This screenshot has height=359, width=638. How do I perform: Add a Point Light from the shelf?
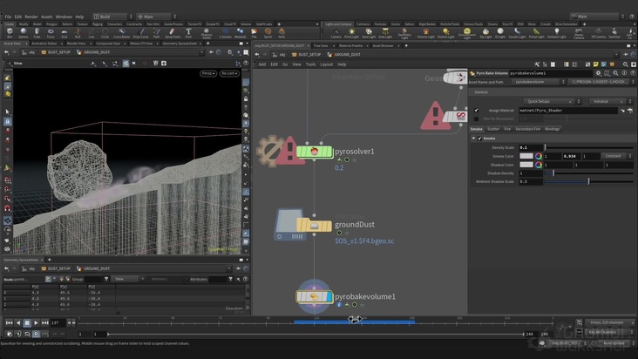pyautogui.click(x=351, y=33)
